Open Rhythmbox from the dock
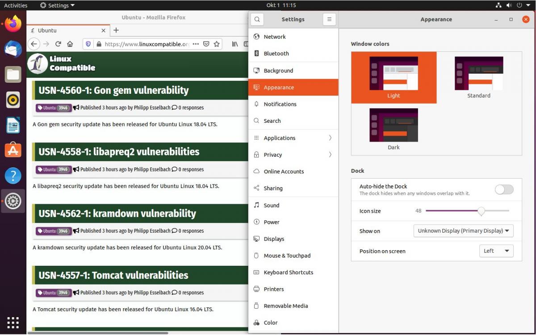The height and width of the screenshot is (335, 536). coord(13,100)
